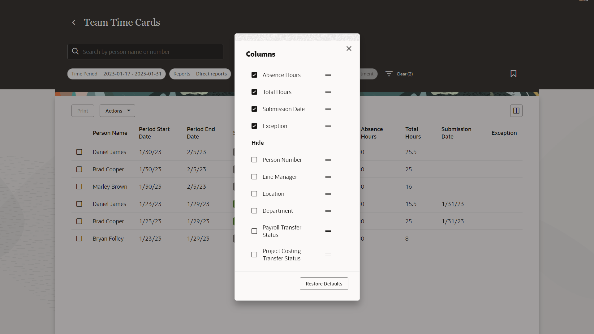Open the Reports Direct reports filter

[200, 74]
